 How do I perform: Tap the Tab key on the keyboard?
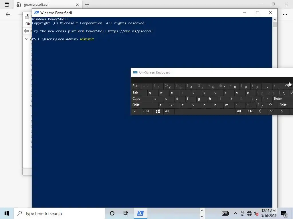(139, 93)
